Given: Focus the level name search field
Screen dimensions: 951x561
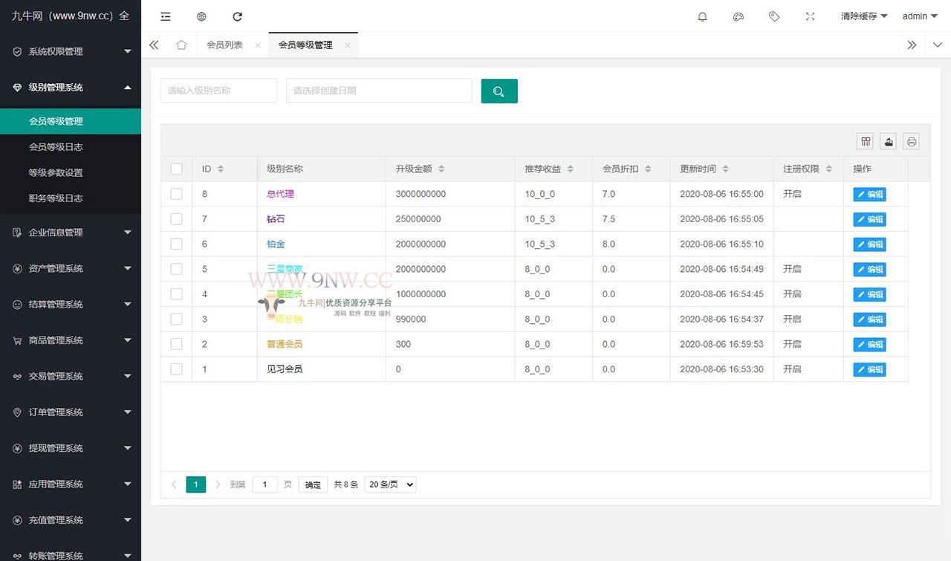Looking at the screenshot, I should click(218, 91).
